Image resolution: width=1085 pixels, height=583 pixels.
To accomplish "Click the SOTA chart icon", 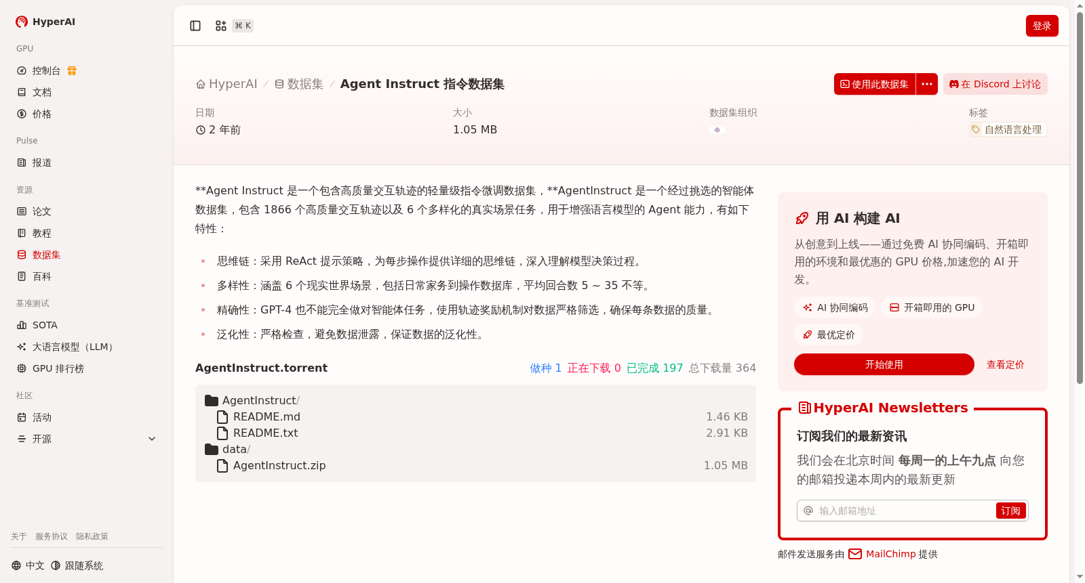I will 22,325.
